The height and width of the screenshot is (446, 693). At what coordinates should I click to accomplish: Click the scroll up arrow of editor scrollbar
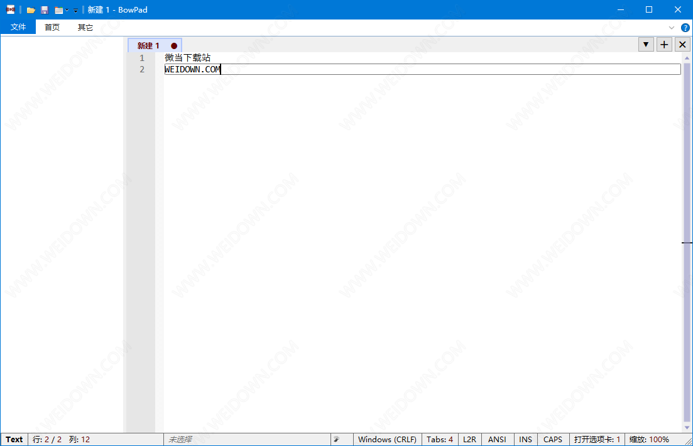[x=687, y=57]
